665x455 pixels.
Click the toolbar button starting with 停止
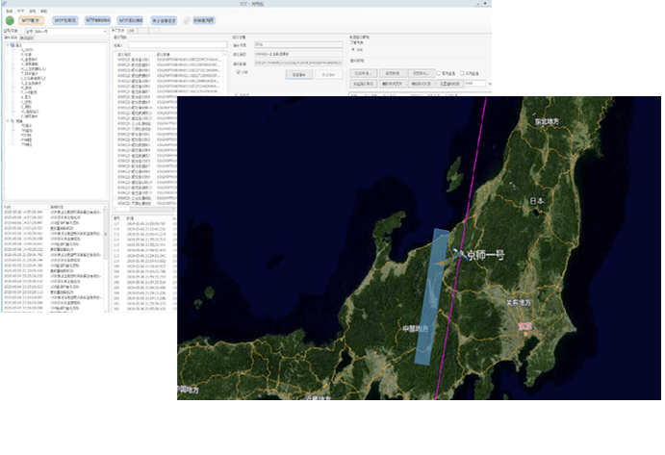click(x=163, y=19)
